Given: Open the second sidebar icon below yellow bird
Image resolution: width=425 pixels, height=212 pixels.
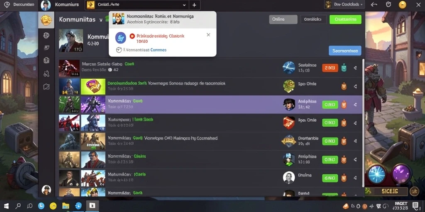Looking at the screenshot, I should [46, 48].
